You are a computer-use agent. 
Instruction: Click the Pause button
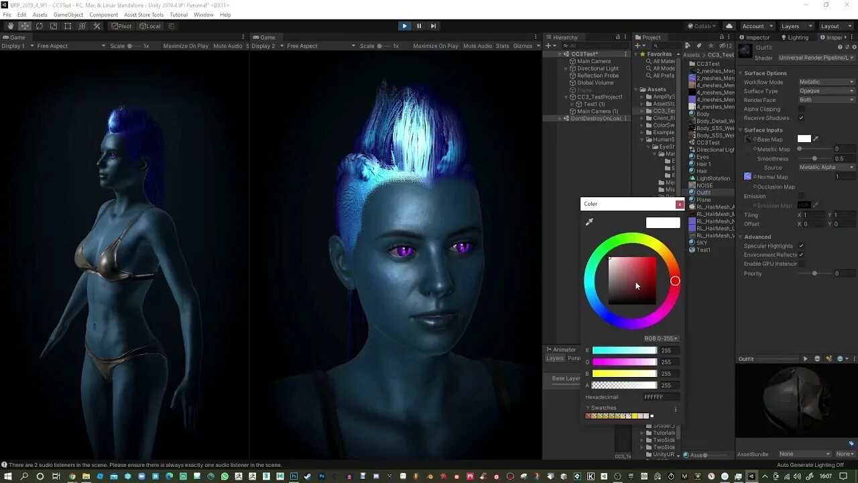coord(419,26)
